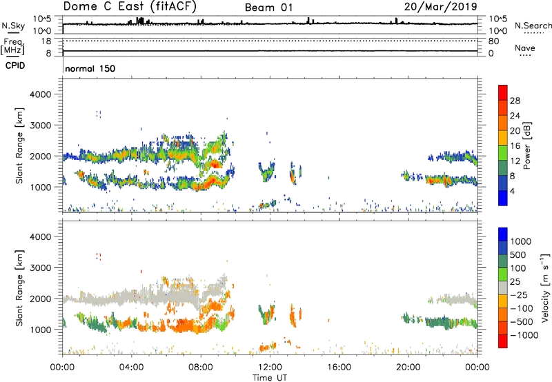Image resolution: width=552 pixels, height=382 pixels.
Task: Click the '100' label on the Velocity colorbar
Action: pyautogui.click(x=518, y=268)
